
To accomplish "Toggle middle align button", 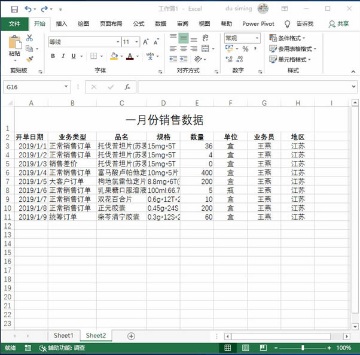I will coord(184,38).
